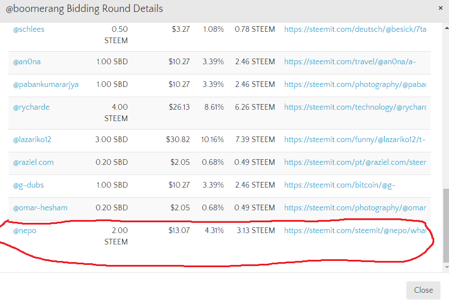Open the steemit.com/steemit/@nepo post link
This screenshot has height=303, width=449.
[355, 230]
